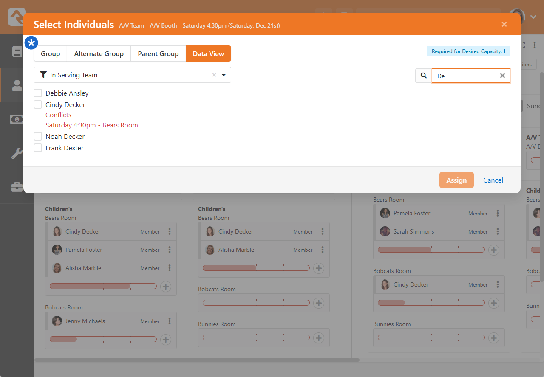
Task: Click the Frank Dexter name label
Action: (65, 148)
